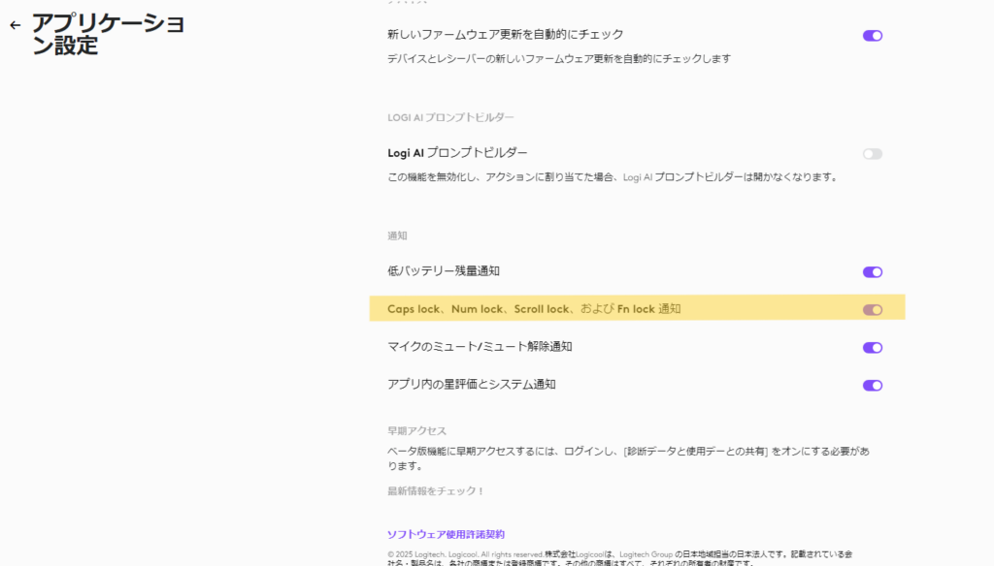994x566 pixels.
Task: Toggle Caps lock, Num lock notification switch
Action: (873, 309)
